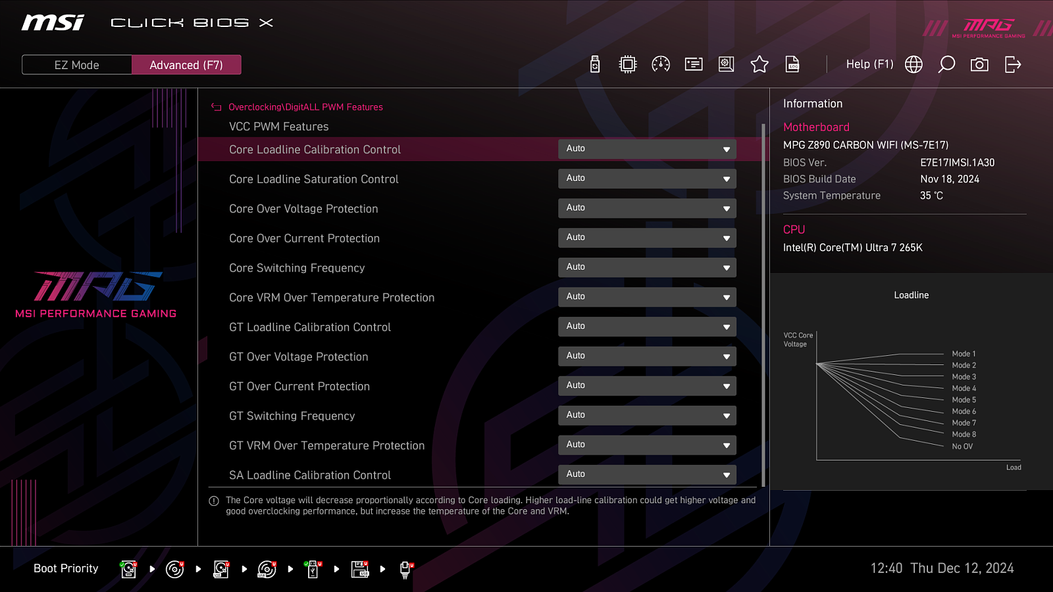Click the Boot Priority label
This screenshot has height=592, width=1053.
[66, 568]
